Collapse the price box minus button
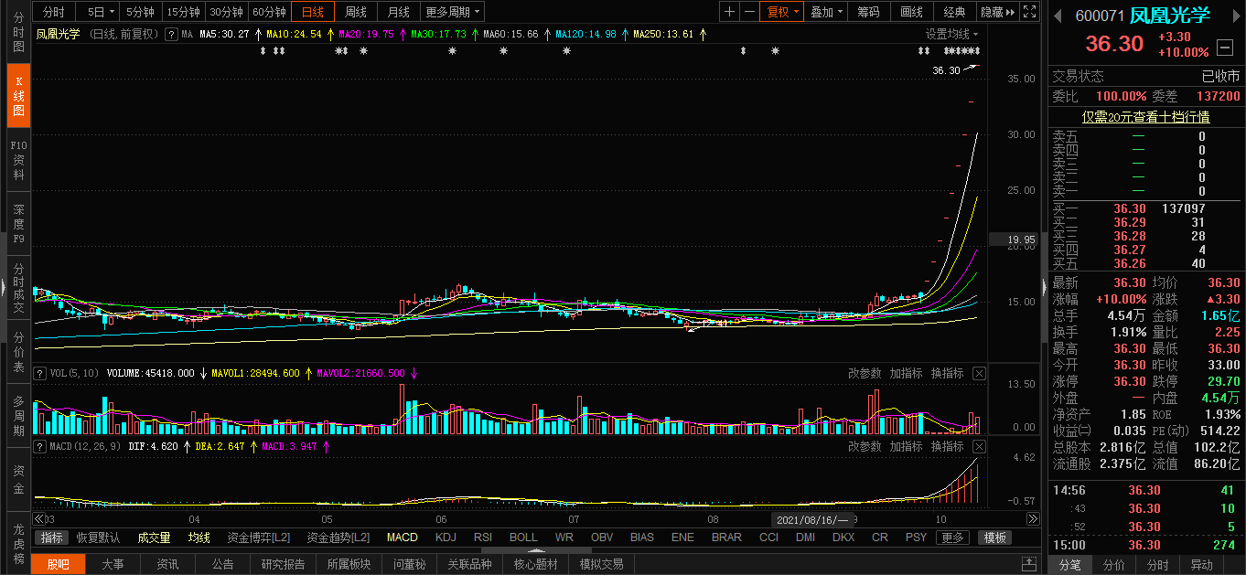 tap(1224, 46)
